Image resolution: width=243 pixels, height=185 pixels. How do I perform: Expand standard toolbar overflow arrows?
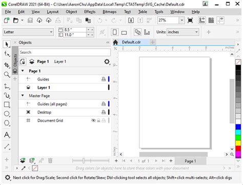pos(237,20)
